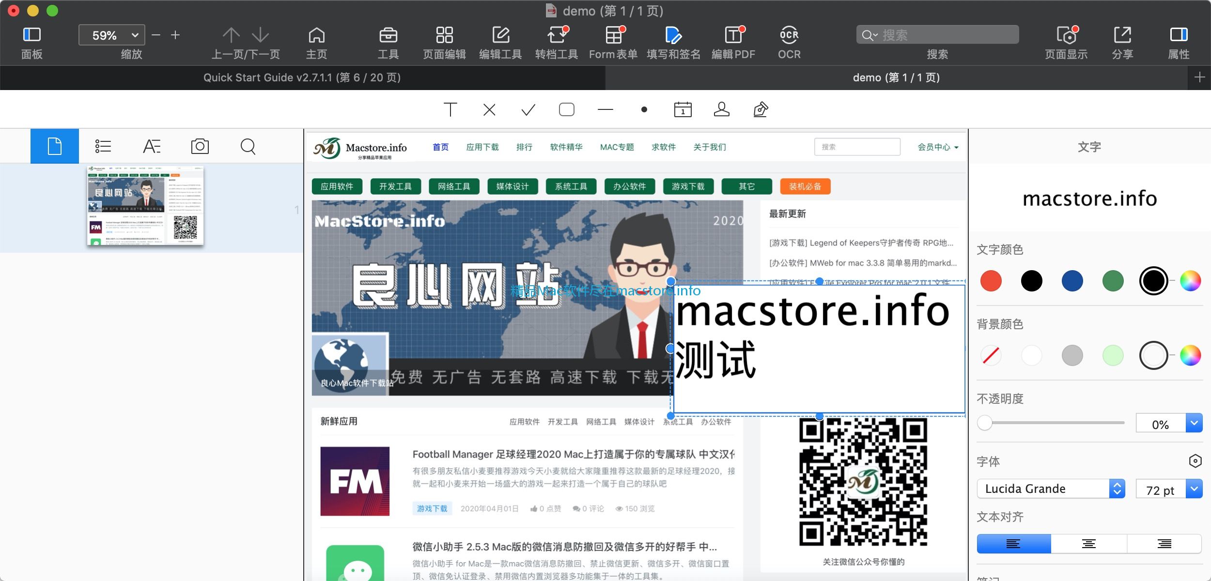Click the macstore.info text annotation box
This screenshot has height=581, width=1211.
(819, 349)
